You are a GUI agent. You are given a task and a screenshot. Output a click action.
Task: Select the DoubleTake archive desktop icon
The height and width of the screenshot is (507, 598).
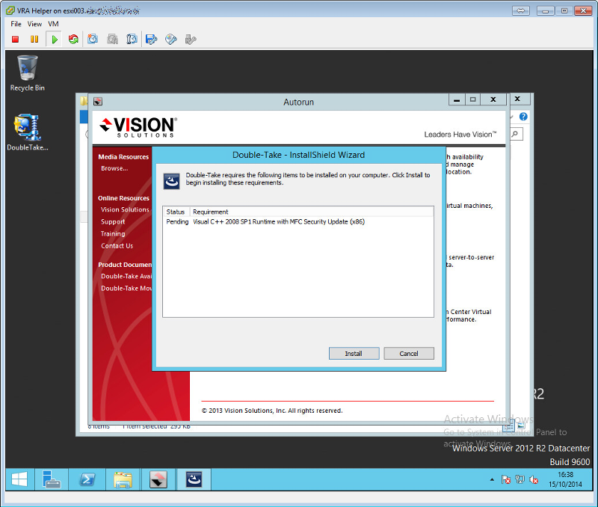[x=28, y=132]
